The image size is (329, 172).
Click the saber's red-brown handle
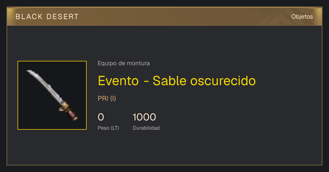click(x=73, y=114)
